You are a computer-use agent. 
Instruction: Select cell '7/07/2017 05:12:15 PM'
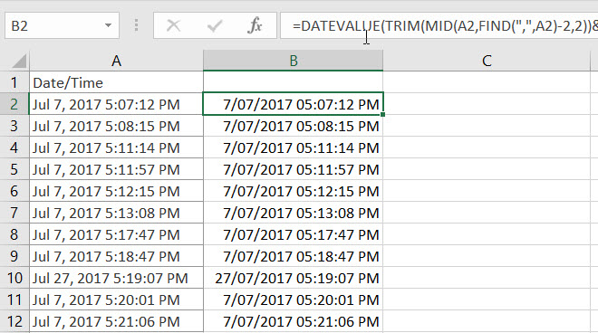(293, 191)
